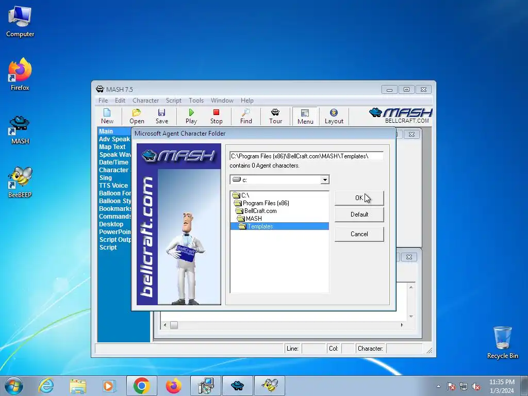Open the Script menu
The width and height of the screenshot is (528, 396).
(173, 101)
